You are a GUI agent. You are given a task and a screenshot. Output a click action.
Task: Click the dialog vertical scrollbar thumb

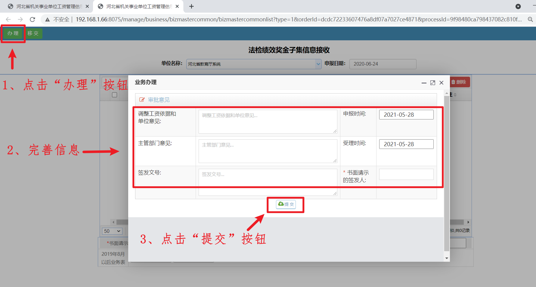click(447, 174)
